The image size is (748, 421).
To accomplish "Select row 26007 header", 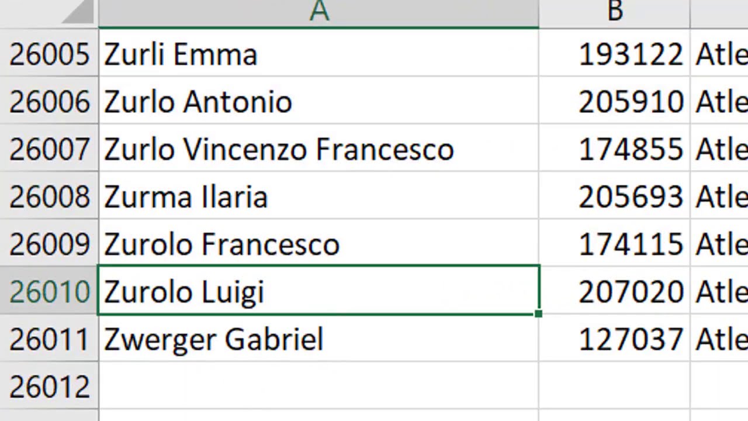I will (49, 149).
